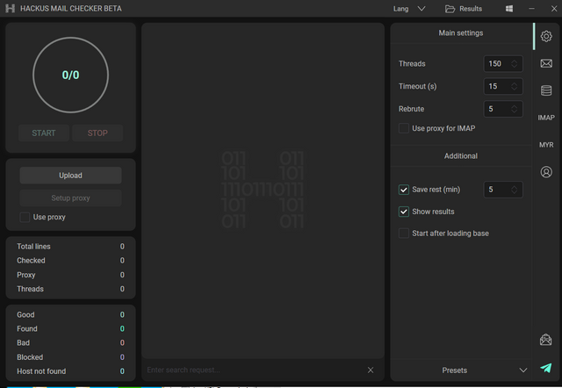Viewport: 562px width, 388px height.
Task: Click the Telegram paper plane icon
Action: tap(546, 369)
